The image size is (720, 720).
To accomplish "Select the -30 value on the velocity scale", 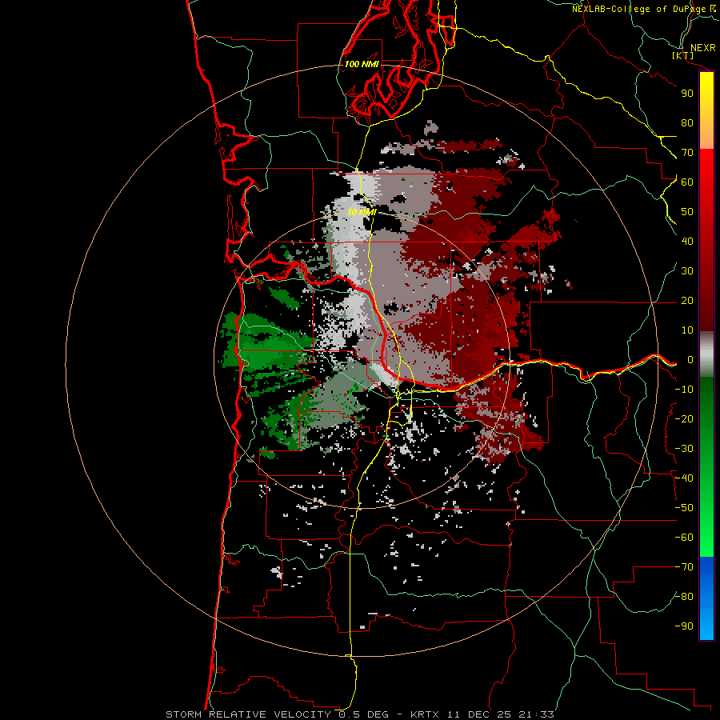I will (x=684, y=449).
